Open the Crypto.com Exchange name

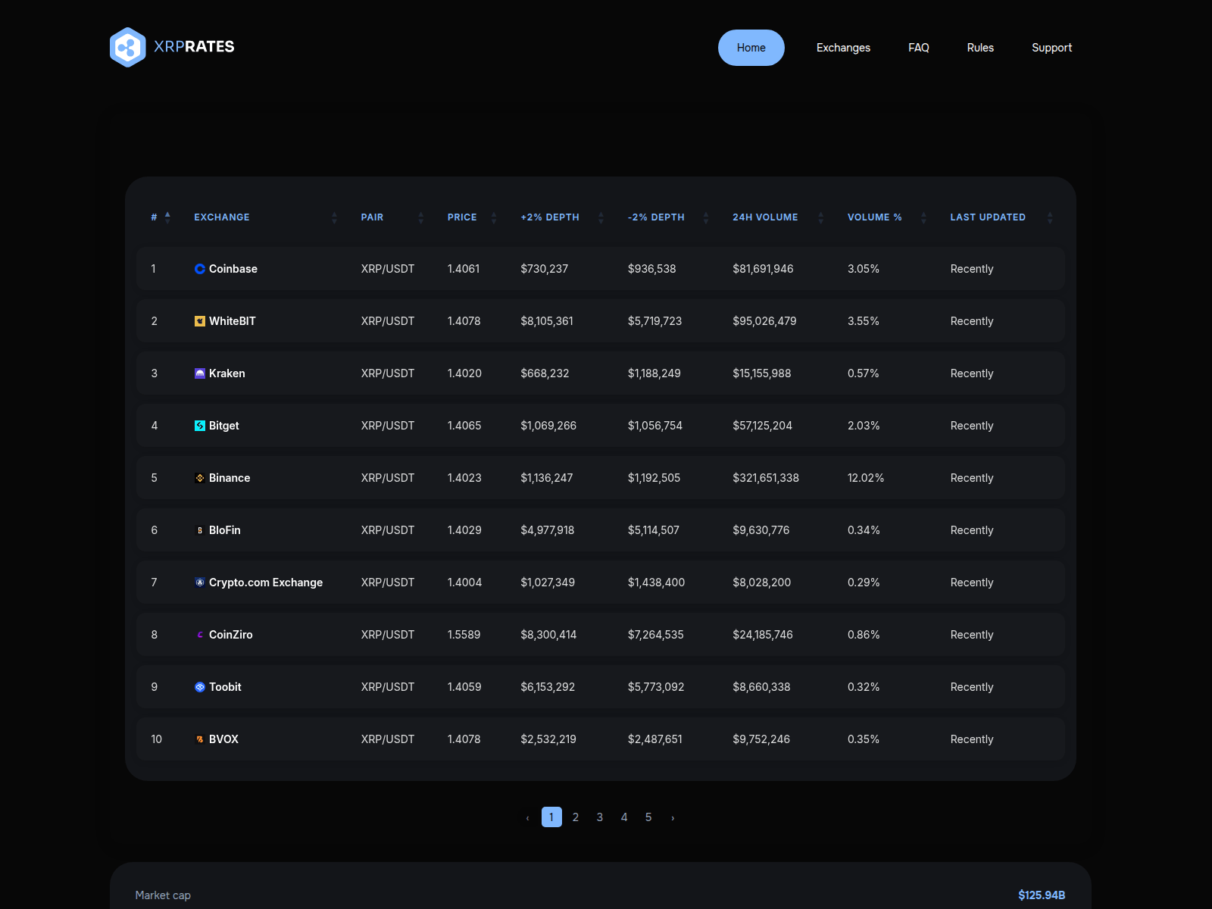(x=266, y=583)
